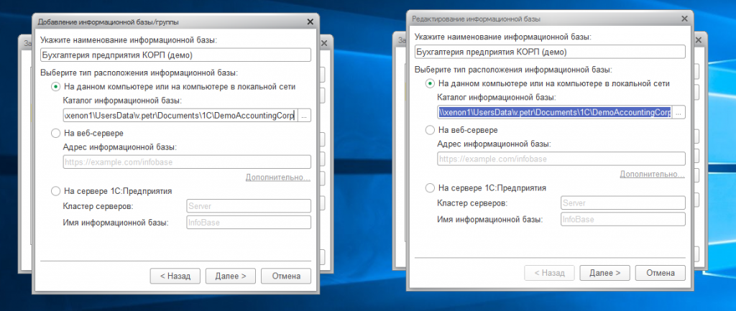Select local computer radio in Добавление window
This screenshot has width=736, height=311.
(56, 86)
